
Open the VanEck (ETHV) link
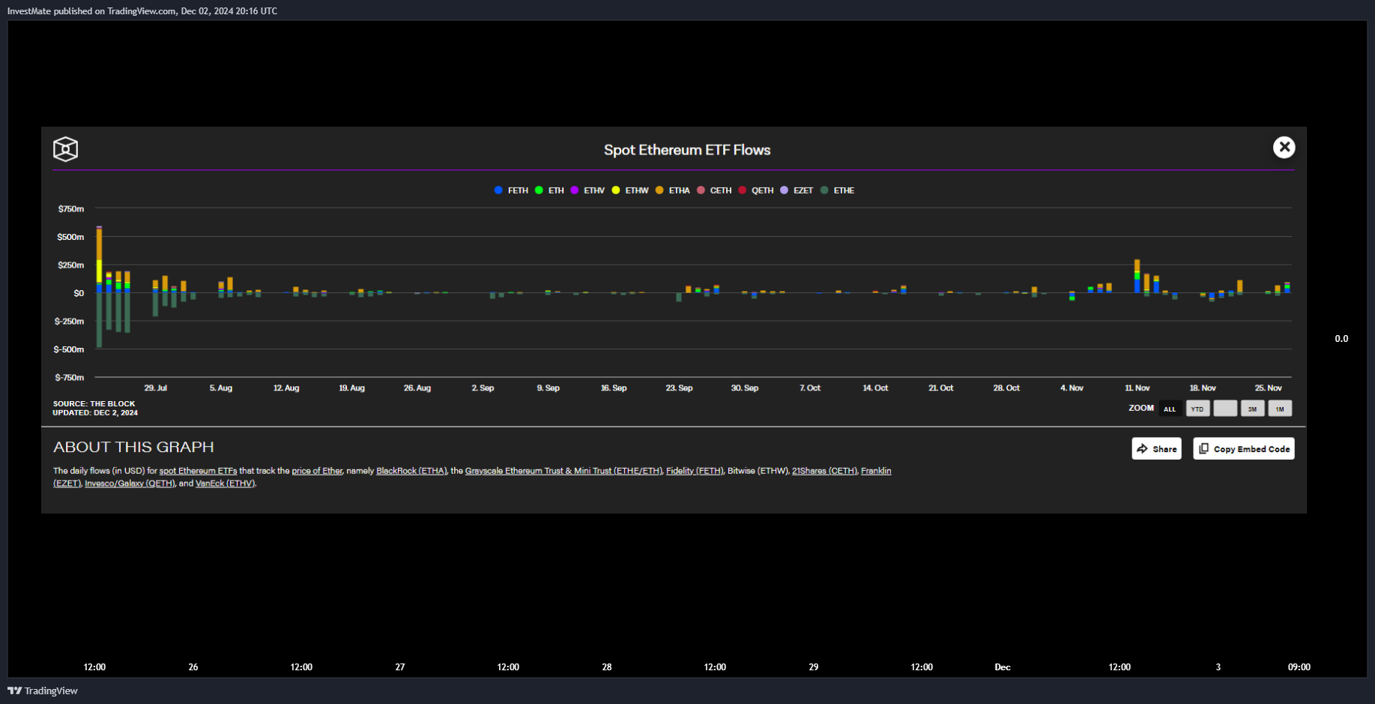[225, 484]
